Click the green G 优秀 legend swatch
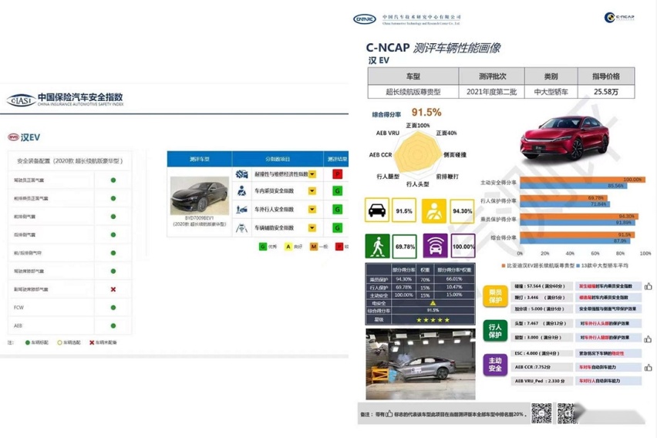The image size is (657, 438). (263, 247)
